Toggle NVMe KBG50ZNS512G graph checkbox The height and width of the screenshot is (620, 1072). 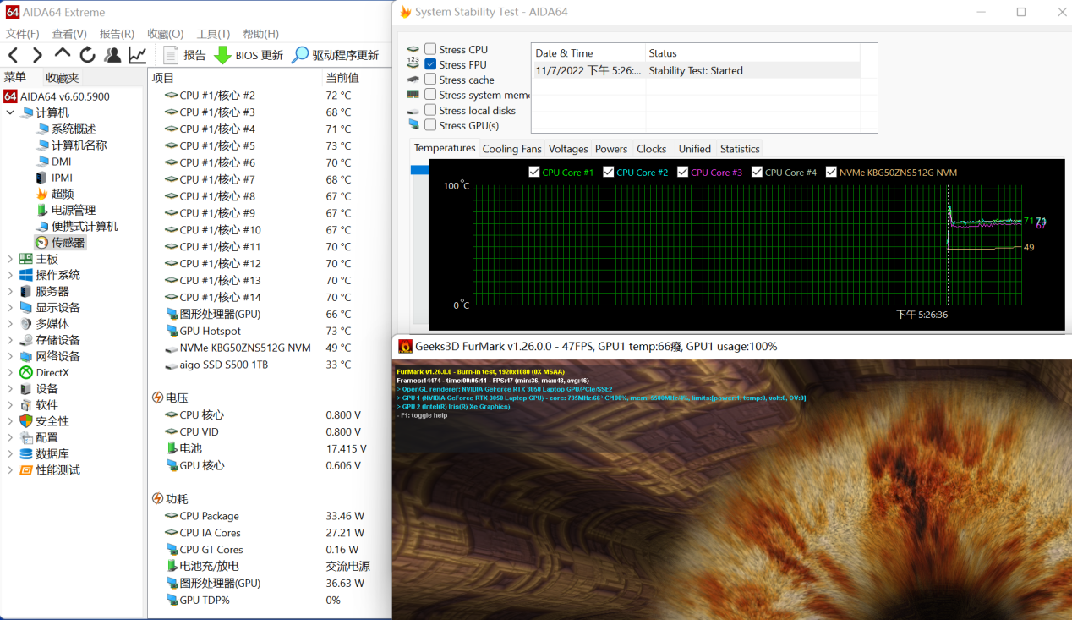tap(831, 172)
